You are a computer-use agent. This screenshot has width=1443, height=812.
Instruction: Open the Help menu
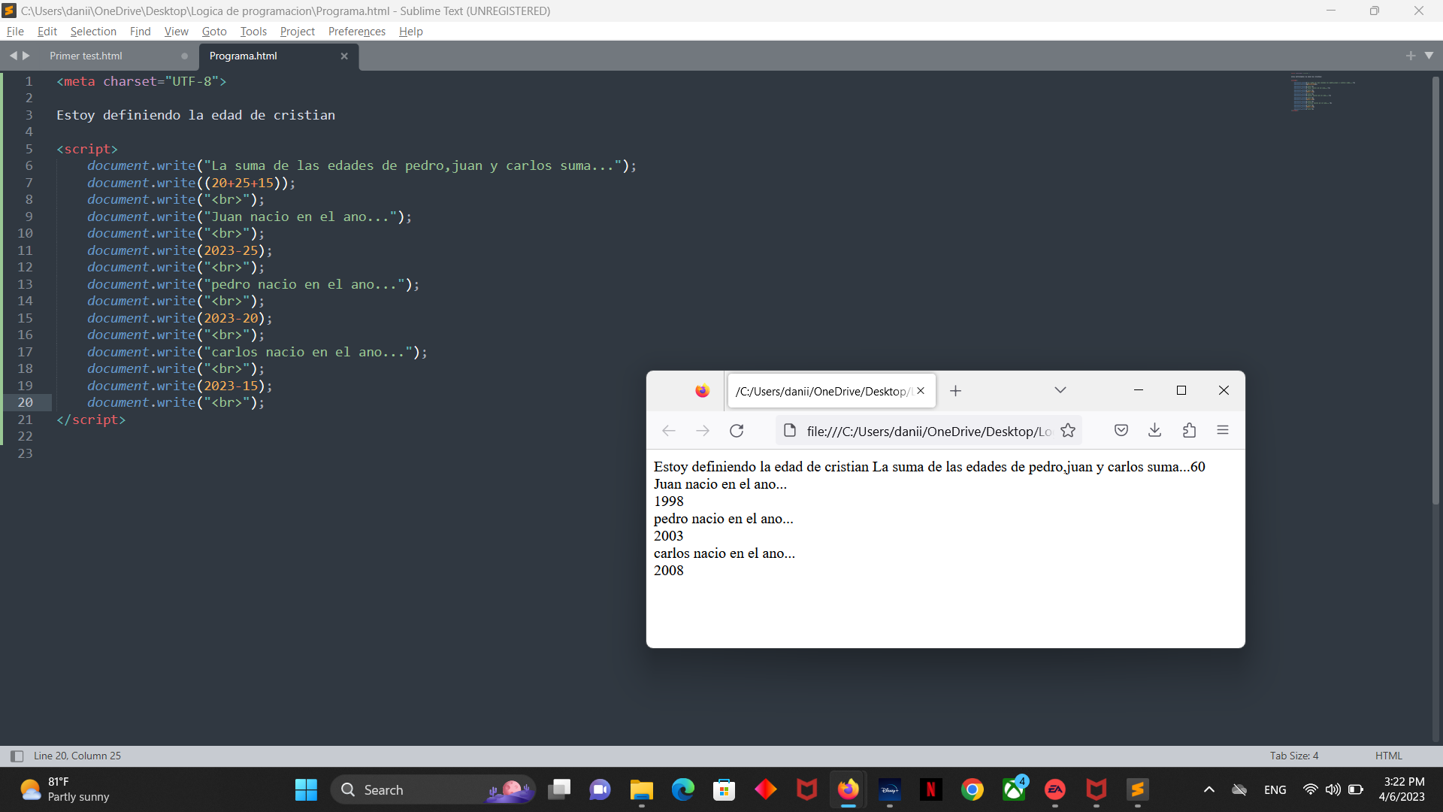pyautogui.click(x=411, y=32)
